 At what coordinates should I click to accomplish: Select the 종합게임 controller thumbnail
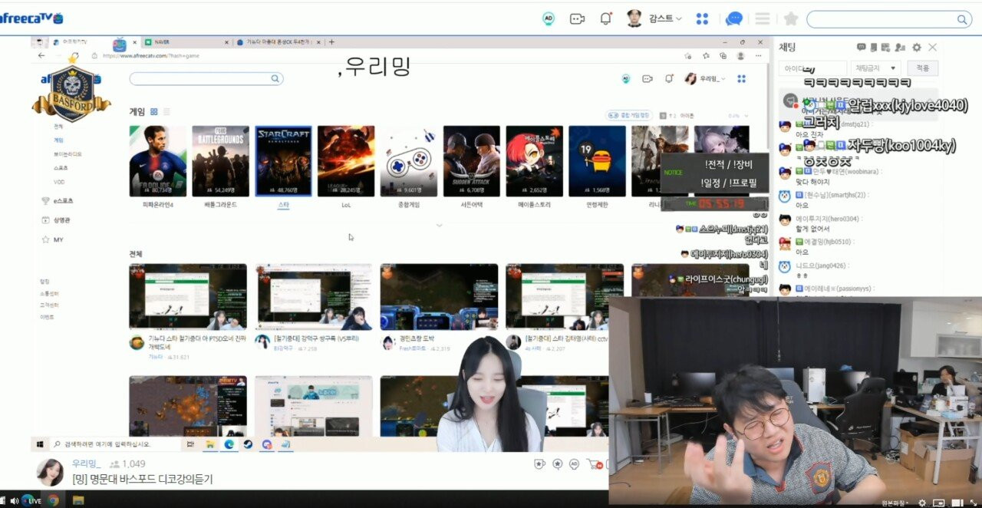point(409,161)
